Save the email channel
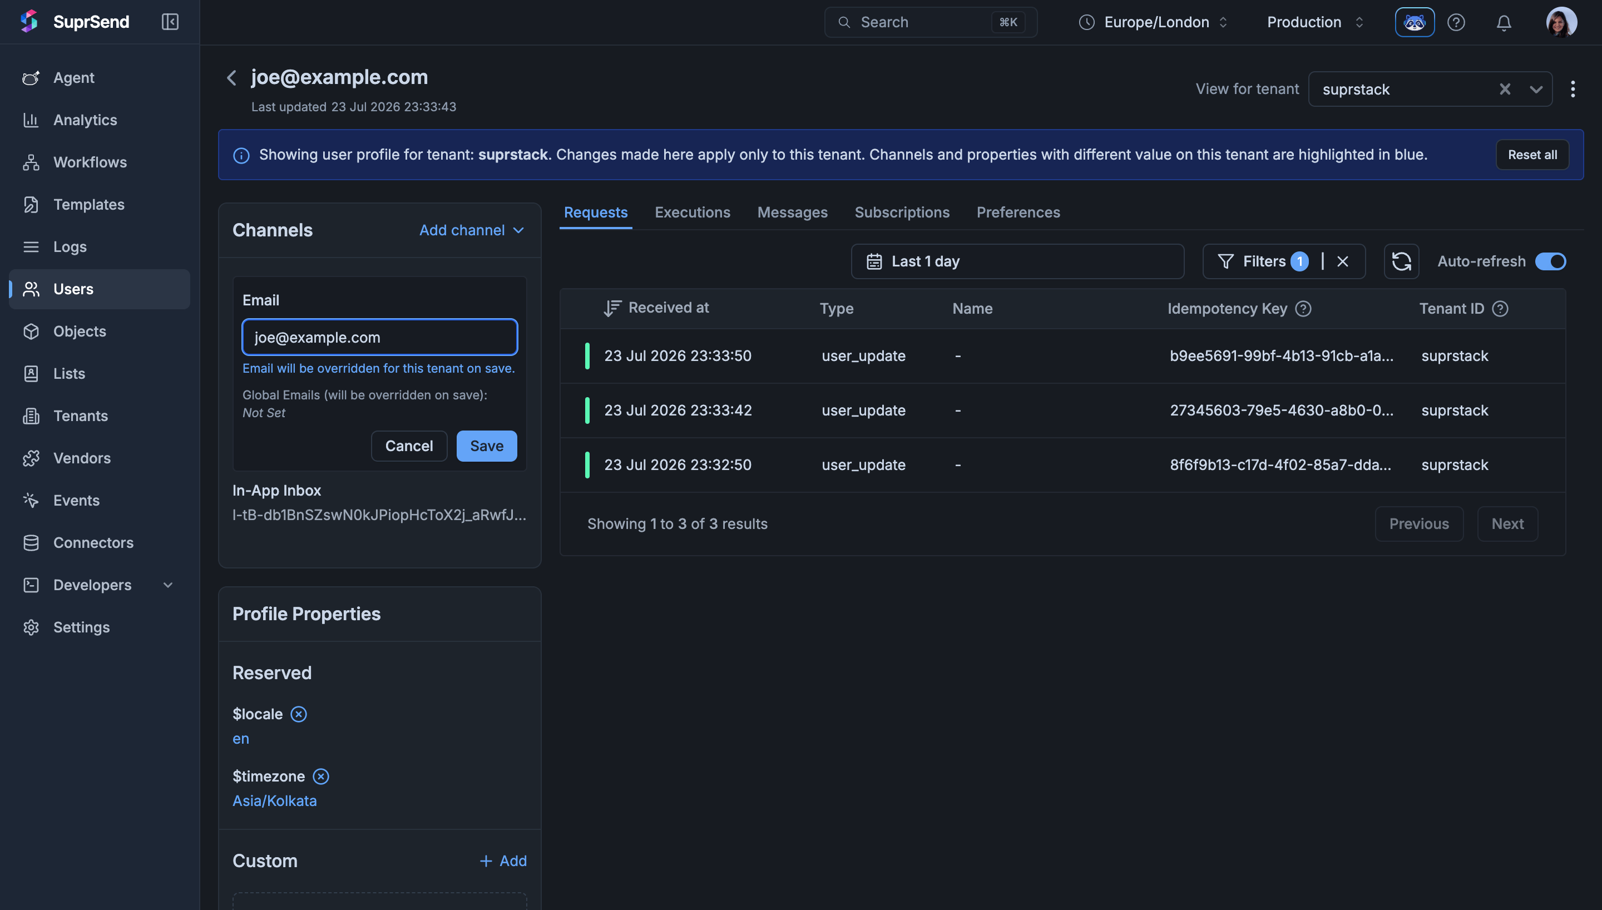This screenshot has height=910, width=1602. (487, 446)
